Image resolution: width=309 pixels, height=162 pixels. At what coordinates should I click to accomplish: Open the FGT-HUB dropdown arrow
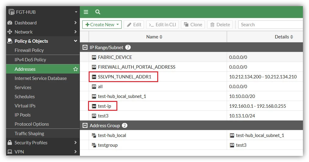pyautogui.click(x=76, y=12)
